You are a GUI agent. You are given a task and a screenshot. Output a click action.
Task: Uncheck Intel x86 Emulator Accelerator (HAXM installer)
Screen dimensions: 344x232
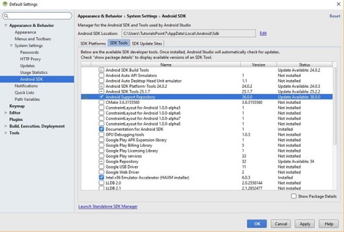coord(101,178)
